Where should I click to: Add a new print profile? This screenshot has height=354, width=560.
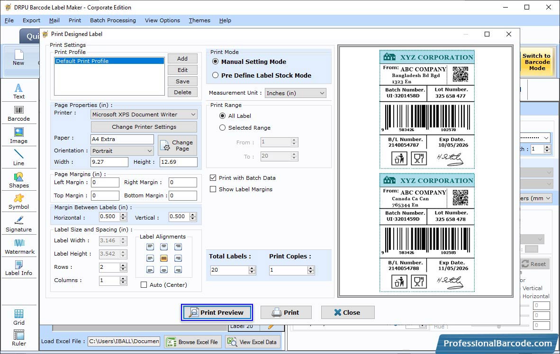(x=182, y=59)
